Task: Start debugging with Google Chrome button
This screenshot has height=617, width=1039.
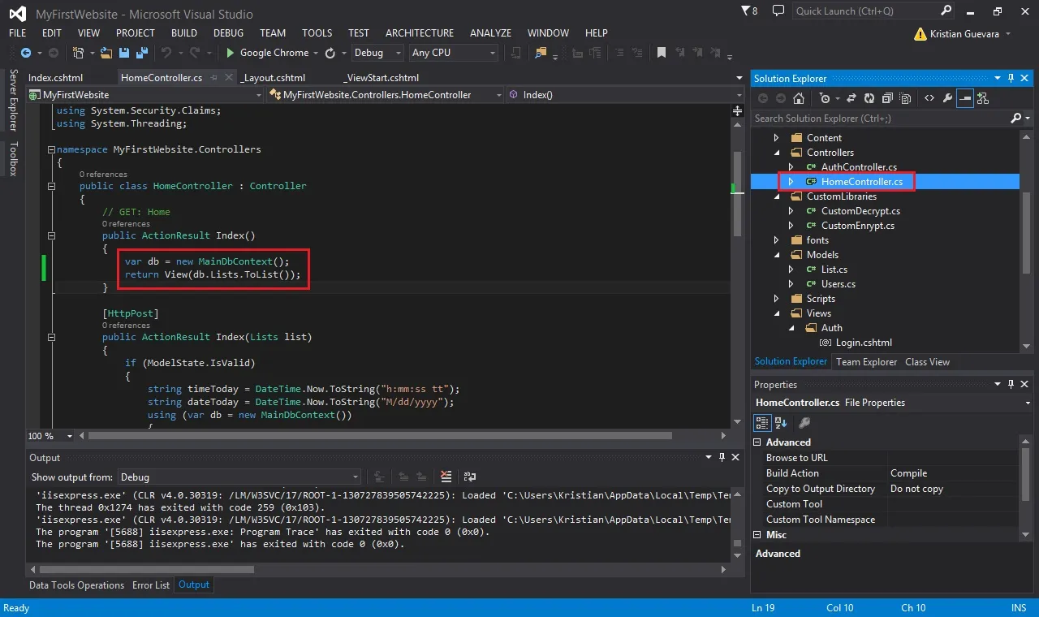Action: (267, 53)
